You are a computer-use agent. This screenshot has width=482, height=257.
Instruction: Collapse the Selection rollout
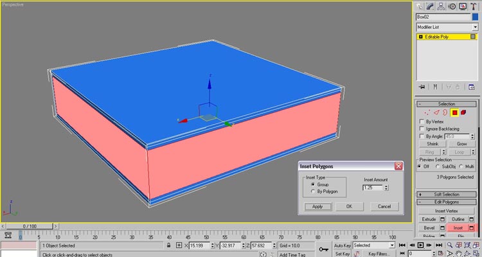point(447,103)
